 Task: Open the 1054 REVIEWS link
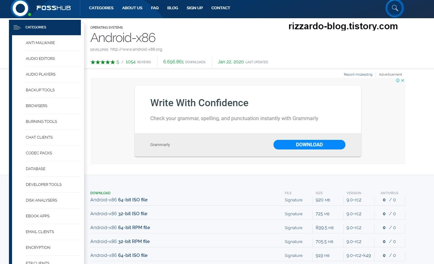tap(138, 62)
